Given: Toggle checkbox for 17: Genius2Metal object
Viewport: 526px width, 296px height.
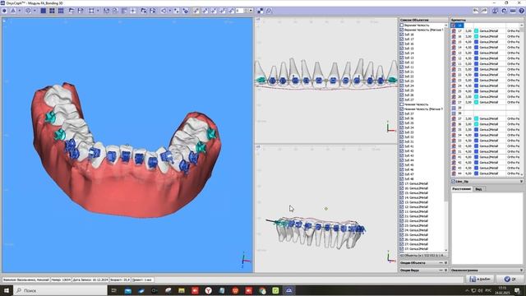Looking at the screenshot, I should 402,183.
